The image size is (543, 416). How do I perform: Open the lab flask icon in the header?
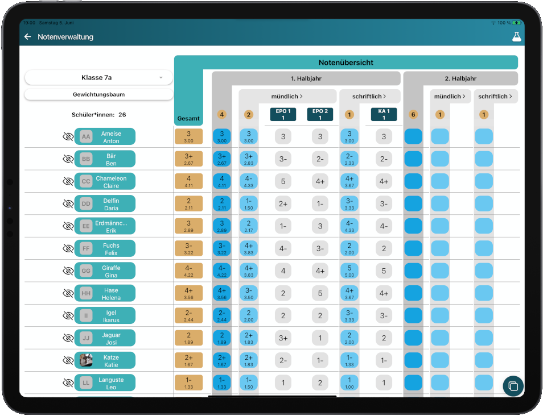[516, 37]
